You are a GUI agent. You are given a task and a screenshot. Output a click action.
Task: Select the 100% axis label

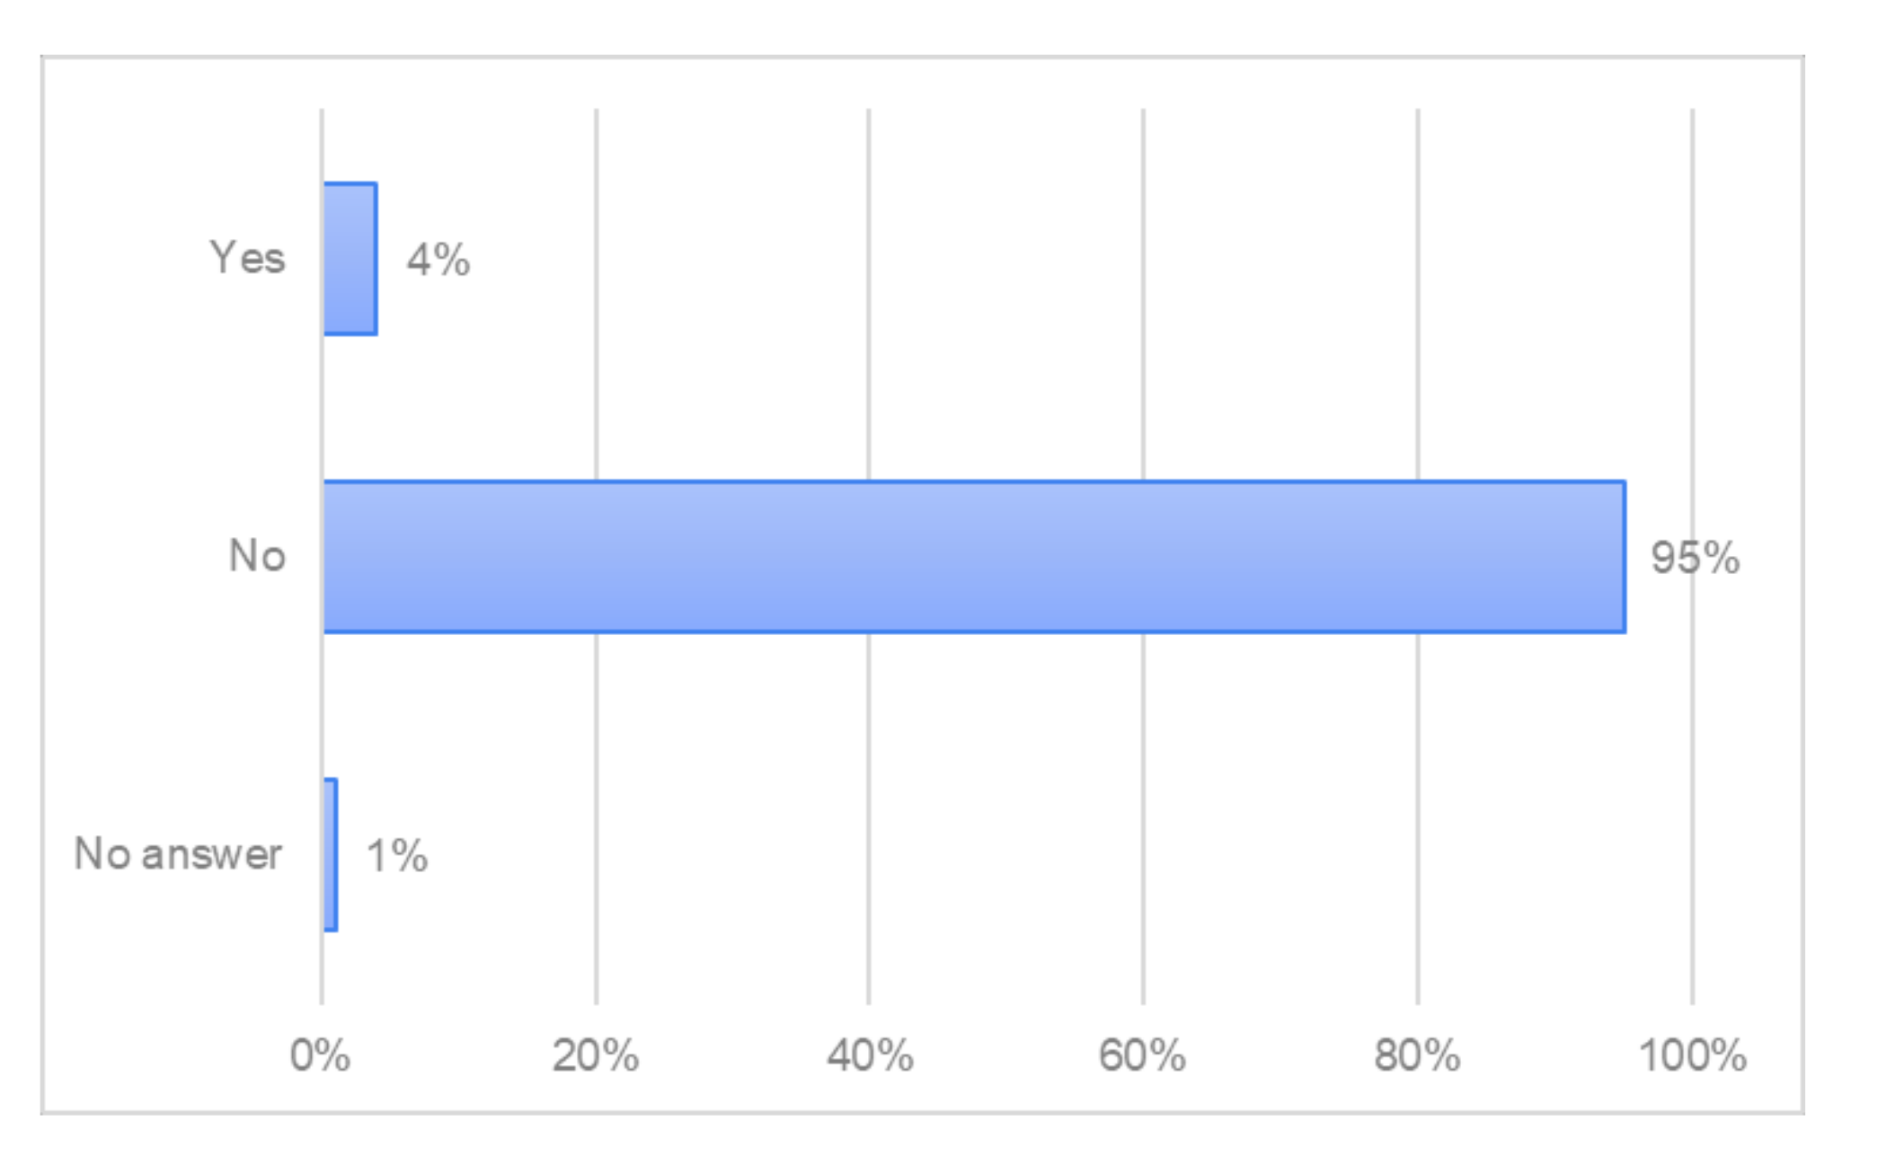click(x=1693, y=1055)
